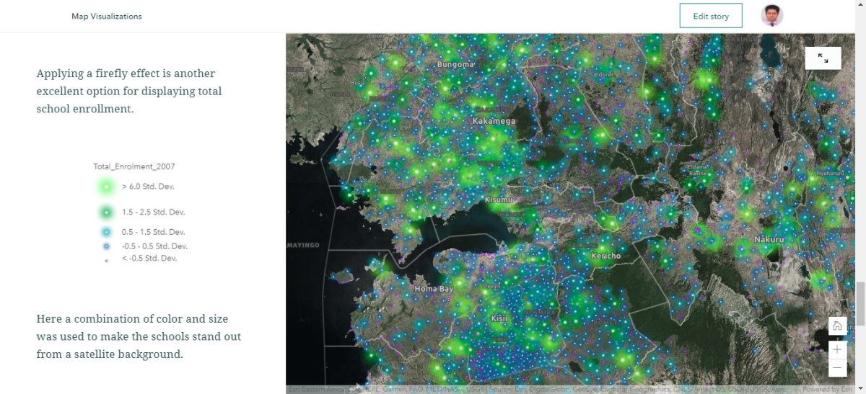866x394 pixels.
Task: Open the user profile avatar
Action: pyautogui.click(x=772, y=15)
